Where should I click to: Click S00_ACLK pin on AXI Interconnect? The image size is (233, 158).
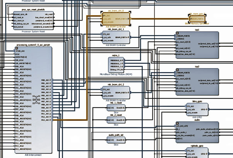pos(19,60)
